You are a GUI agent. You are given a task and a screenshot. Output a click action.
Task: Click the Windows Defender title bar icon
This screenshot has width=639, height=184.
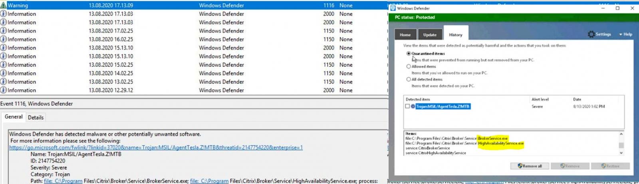(x=393, y=8)
